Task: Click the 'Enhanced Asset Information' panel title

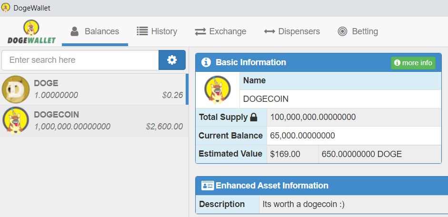Action: pos(272,186)
